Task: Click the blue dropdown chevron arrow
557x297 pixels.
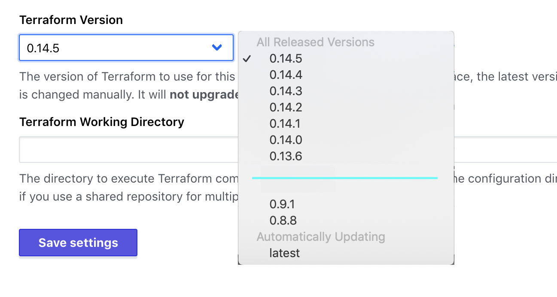Action: coord(217,48)
